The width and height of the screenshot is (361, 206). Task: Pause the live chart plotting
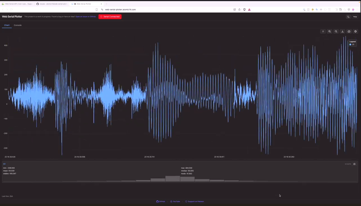(x=323, y=32)
